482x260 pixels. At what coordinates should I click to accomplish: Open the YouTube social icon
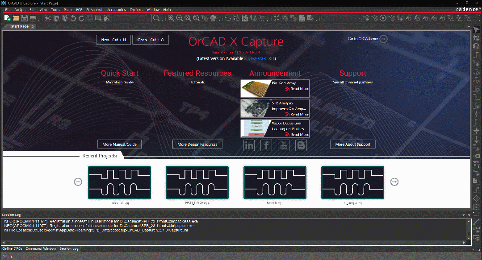coord(284,145)
